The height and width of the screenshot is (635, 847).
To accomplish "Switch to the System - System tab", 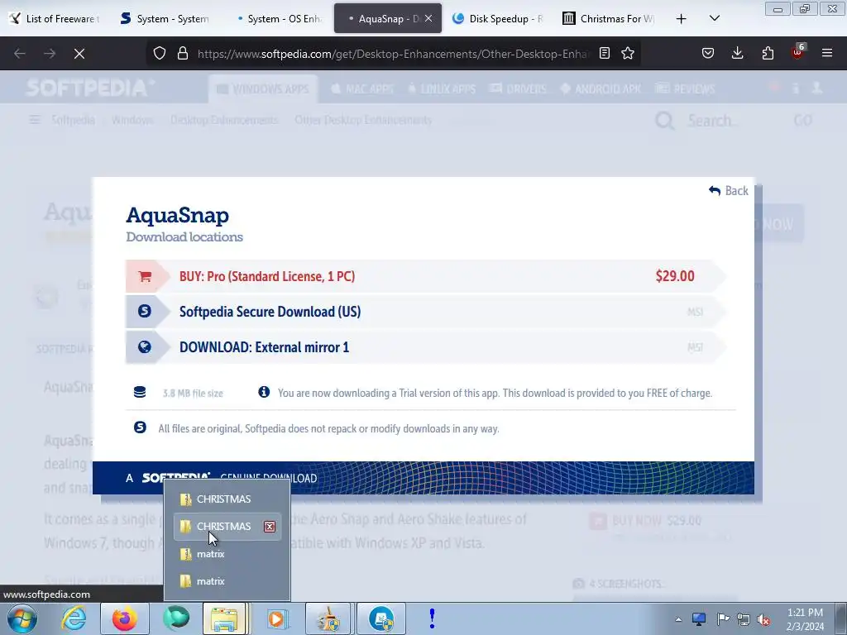I will coord(165,18).
